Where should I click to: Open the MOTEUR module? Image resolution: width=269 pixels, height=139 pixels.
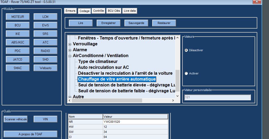[18, 17]
